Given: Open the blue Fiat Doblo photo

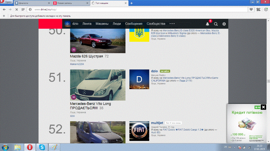Looking at the screenshot, I should click(98, 132).
